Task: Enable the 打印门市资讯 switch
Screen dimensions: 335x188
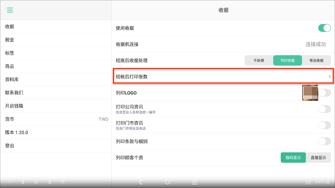Action: tap(325, 125)
